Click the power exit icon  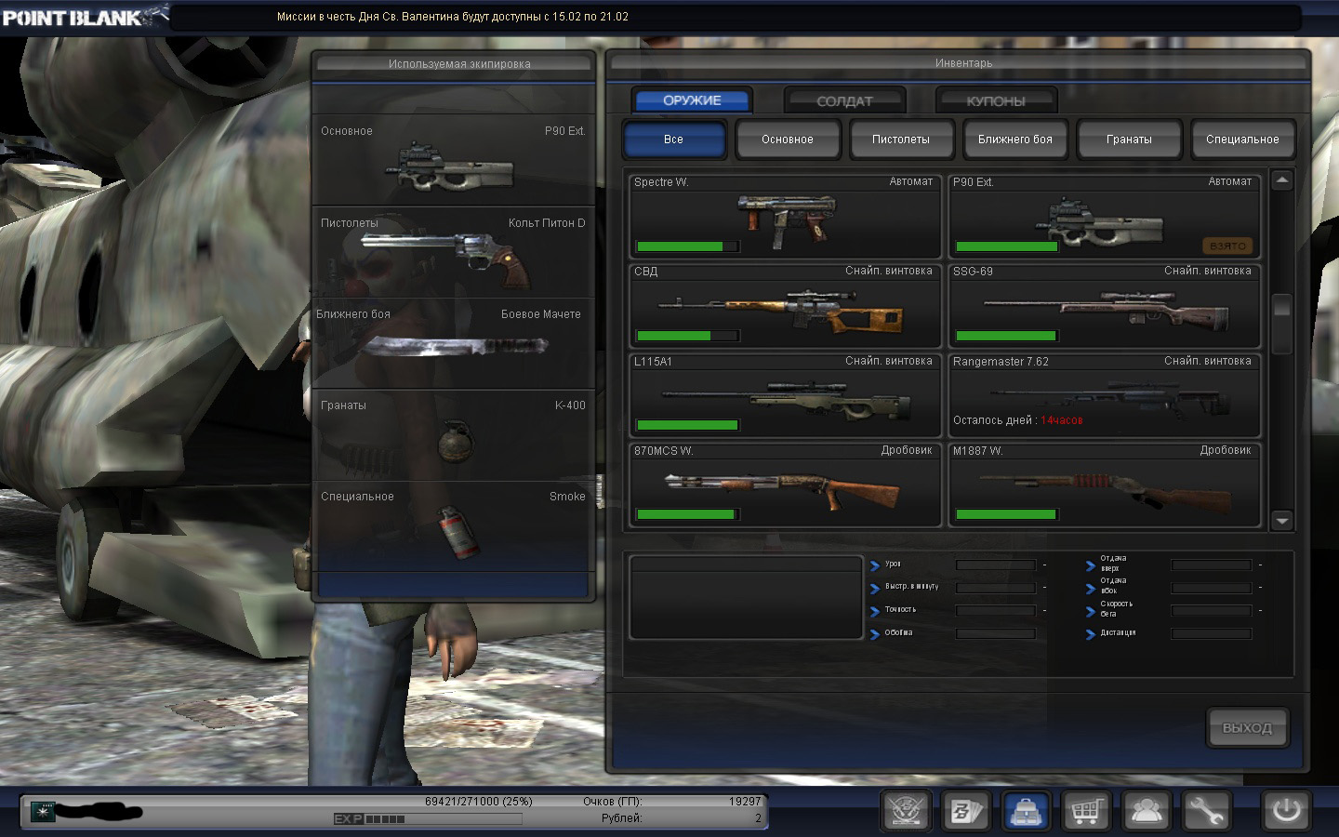pyautogui.click(x=1286, y=810)
